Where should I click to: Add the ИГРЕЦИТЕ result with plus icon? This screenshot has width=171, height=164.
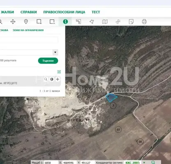(58, 79)
